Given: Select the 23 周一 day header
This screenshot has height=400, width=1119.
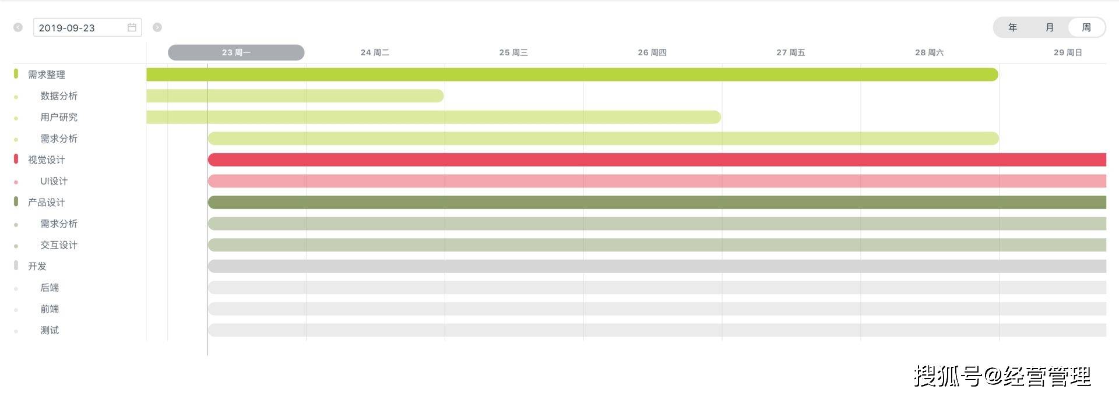Looking at the screenshot, I should click(236, 52).
